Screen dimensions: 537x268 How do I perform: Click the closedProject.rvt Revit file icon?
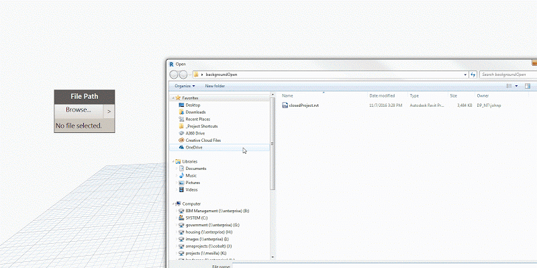(x=285, y=105)
